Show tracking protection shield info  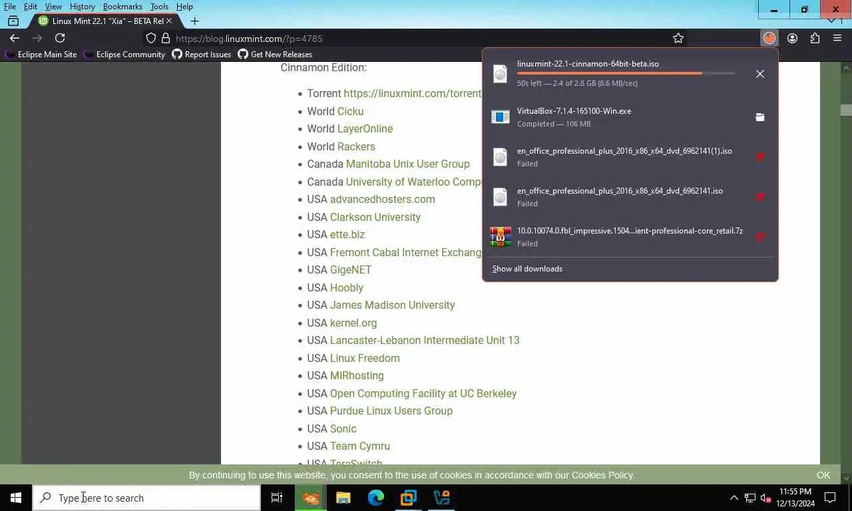click(x=151, y=38)
